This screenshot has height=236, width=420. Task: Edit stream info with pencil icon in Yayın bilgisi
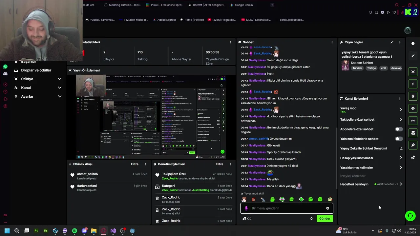tap(392, 42)
